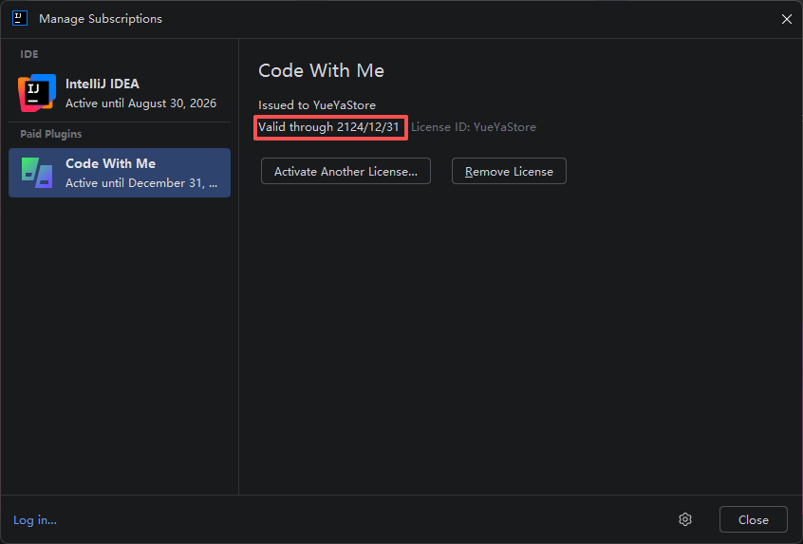Click 'Active until December 31' text
Image resolution: width=803 pixels, height=544 pixels.
[x=141, y=183]
